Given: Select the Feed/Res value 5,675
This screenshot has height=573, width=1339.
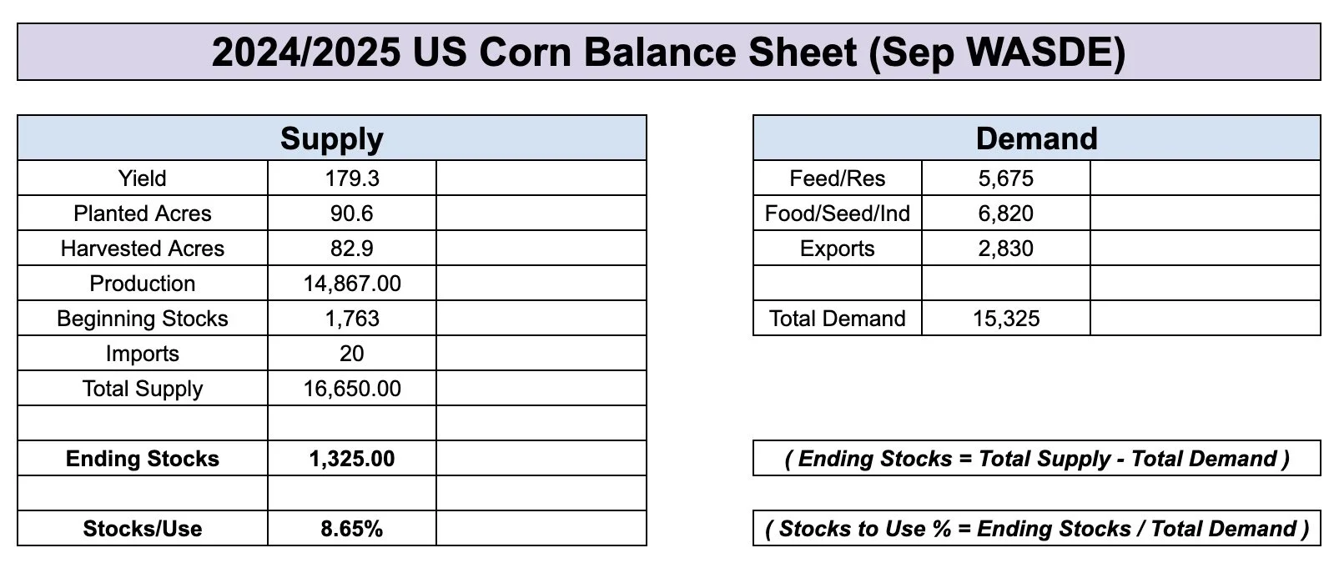Looking at the screenshot, I should [1005, 178].
